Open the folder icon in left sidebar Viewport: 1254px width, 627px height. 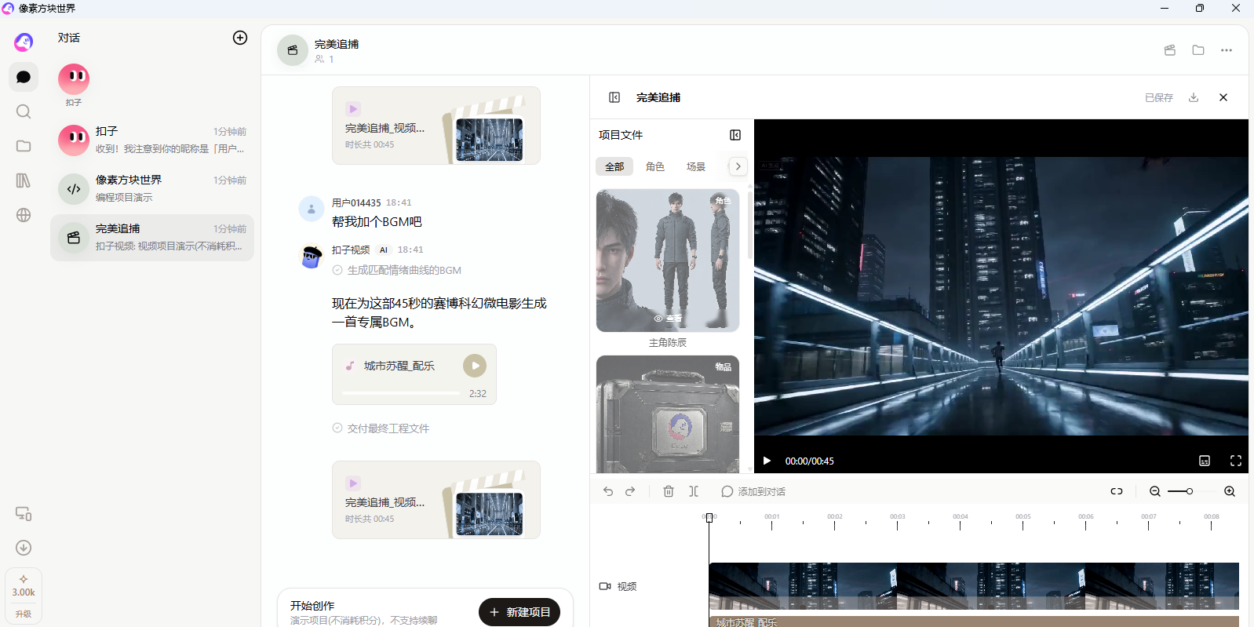coord(24,146)
